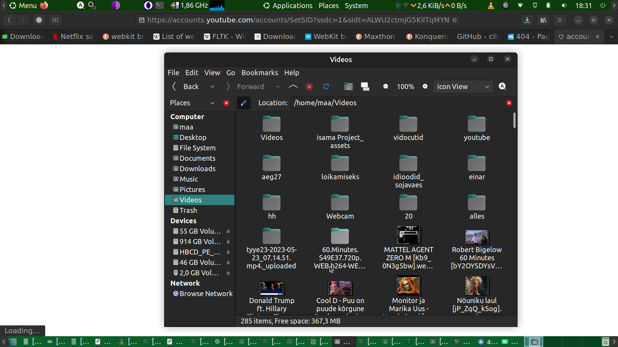
Task: Select the Nõuniku laul video thumbnail
Action: coord(477,286)
